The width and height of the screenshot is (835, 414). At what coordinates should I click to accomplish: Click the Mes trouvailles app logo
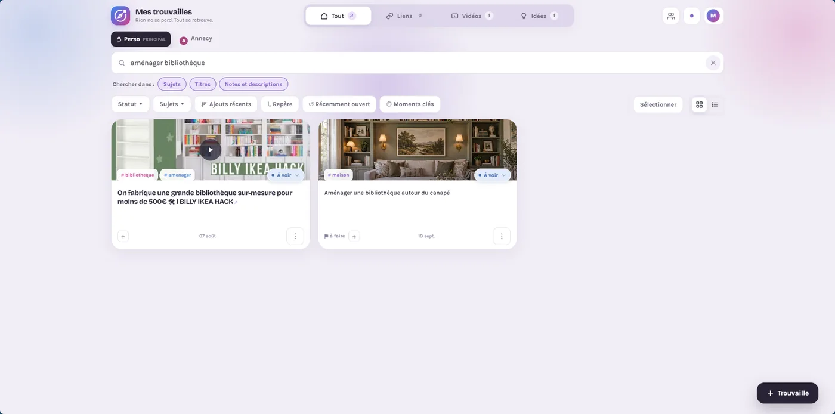tap(120, 16)
